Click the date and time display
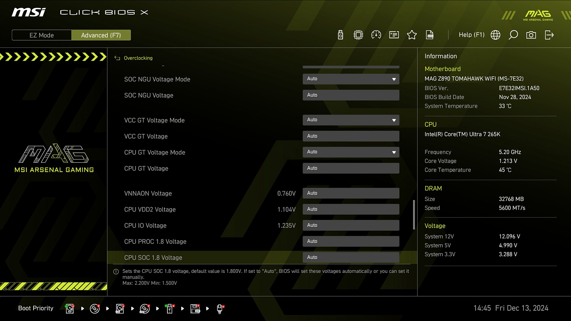 (x=511, y=308)
